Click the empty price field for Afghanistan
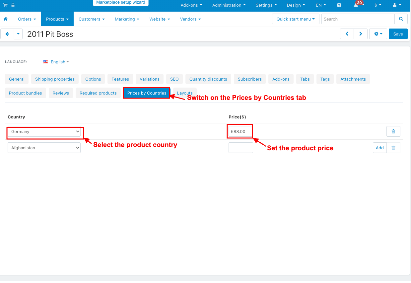The height and width of the screenshot is (283, 411). (x=240, y=148)
